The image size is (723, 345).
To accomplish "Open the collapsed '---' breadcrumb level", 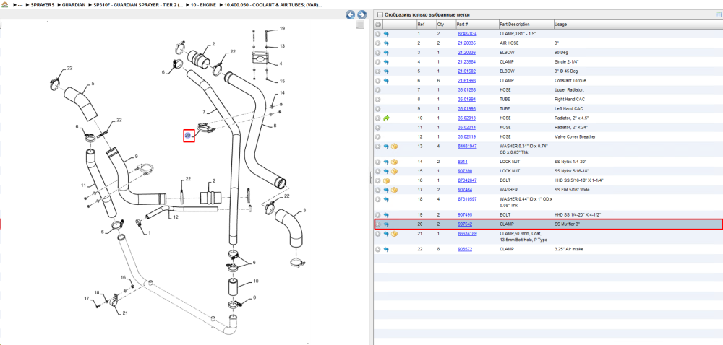I will point(20,4).
